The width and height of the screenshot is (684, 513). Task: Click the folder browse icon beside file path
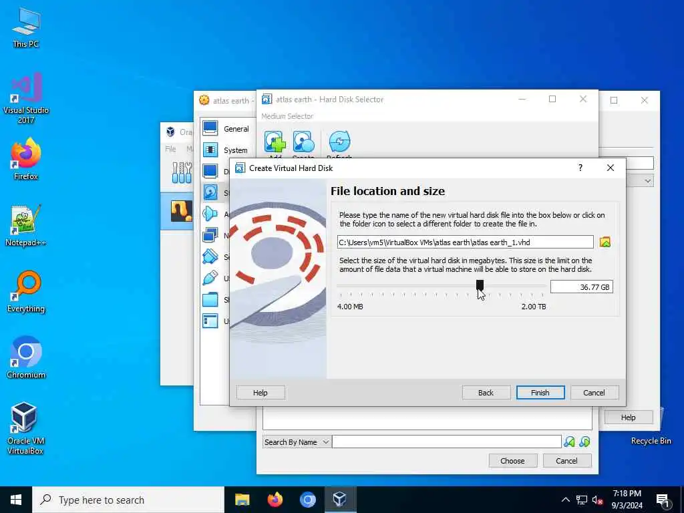click(x=605, y=242)
